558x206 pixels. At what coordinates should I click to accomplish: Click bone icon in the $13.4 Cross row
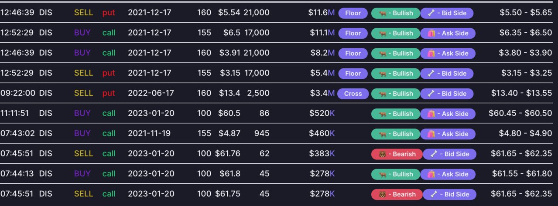pyautogui.click(x=431, y=93)
